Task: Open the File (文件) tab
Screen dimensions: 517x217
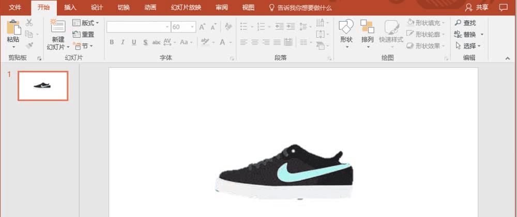Action: click(15, 8)
